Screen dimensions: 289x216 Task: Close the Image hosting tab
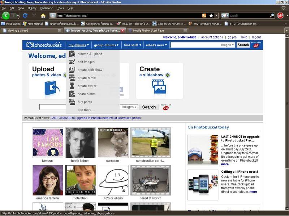pyautogui.click(x=122, y=31)
